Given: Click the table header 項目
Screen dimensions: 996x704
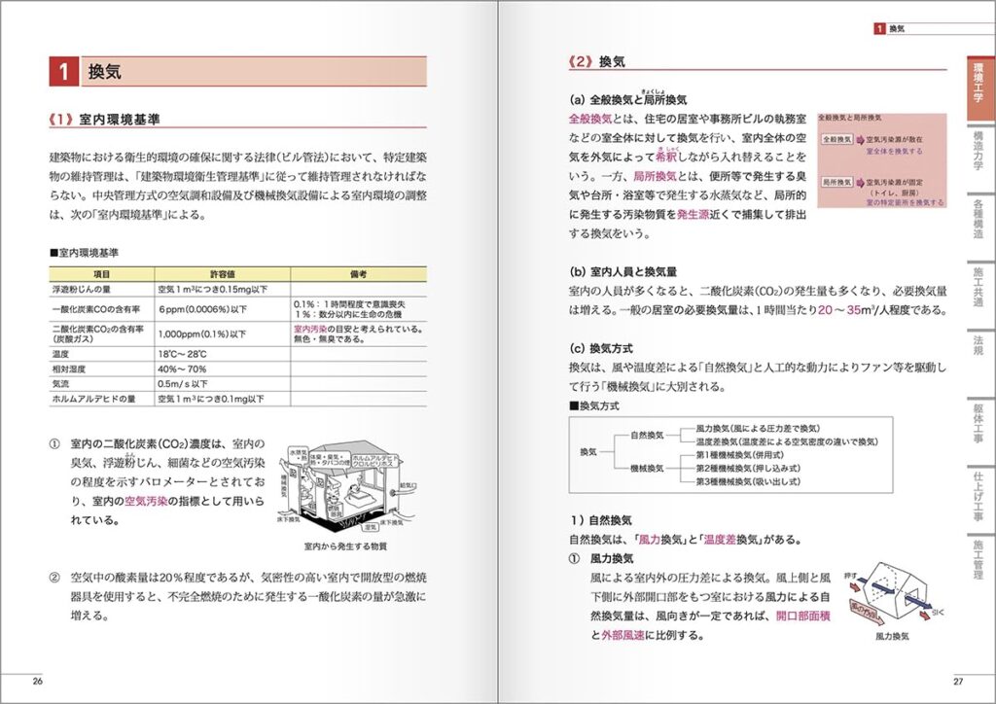Looking at the screenshot, I should tap(101, 274).
